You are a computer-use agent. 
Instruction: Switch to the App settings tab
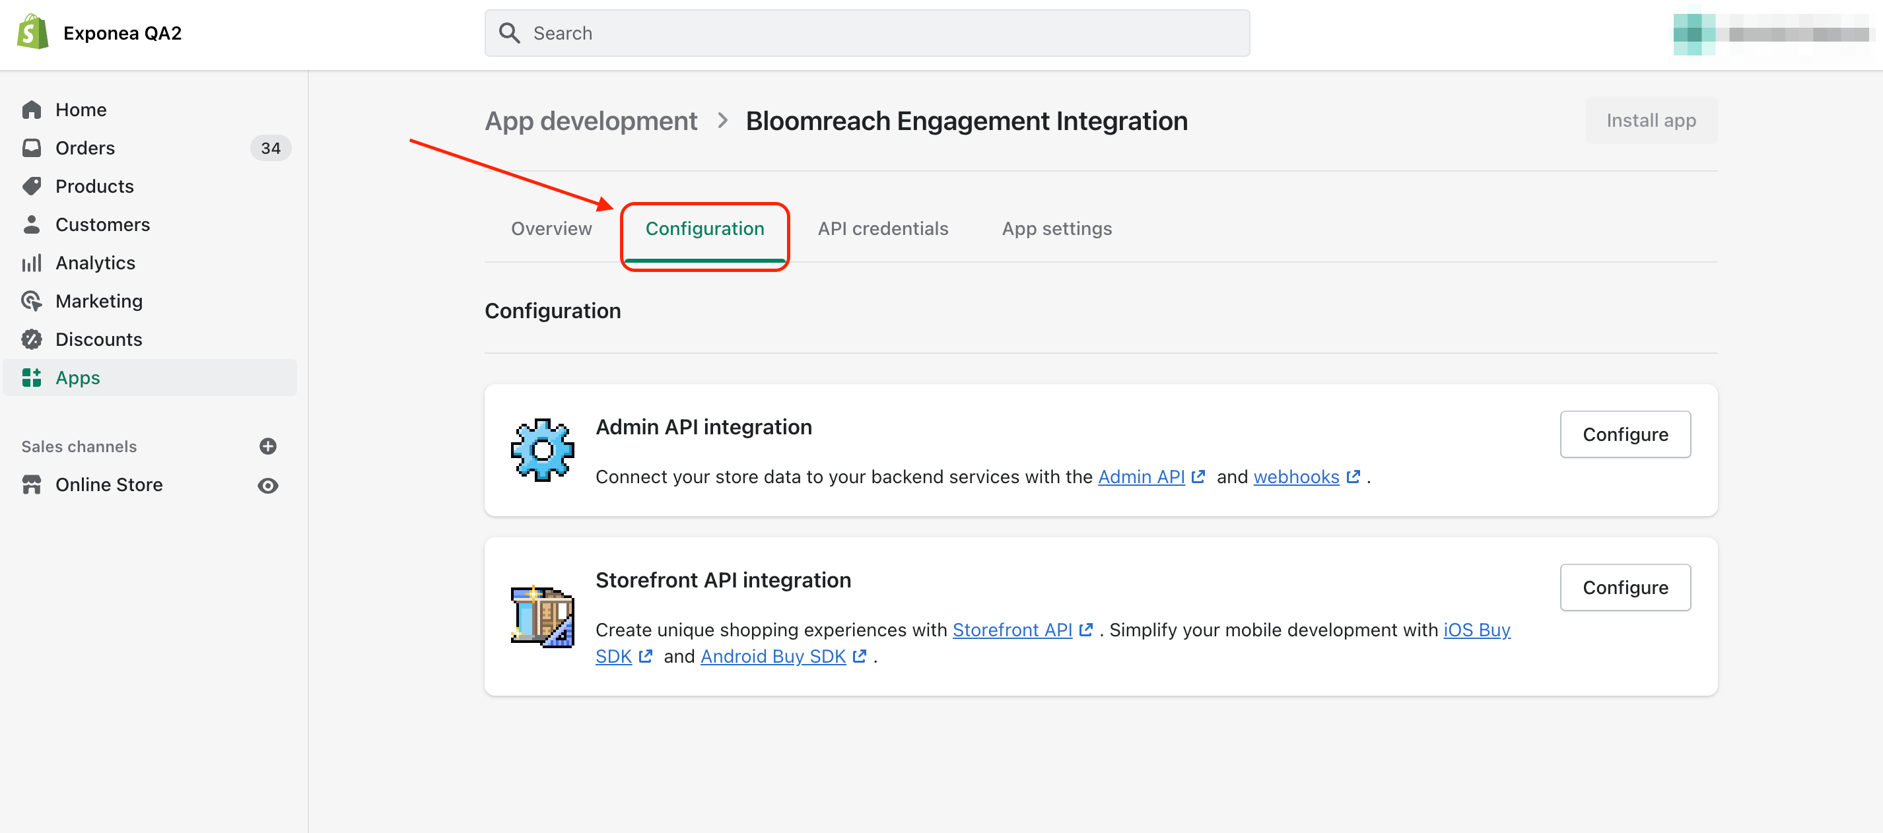click(1056, 228)
